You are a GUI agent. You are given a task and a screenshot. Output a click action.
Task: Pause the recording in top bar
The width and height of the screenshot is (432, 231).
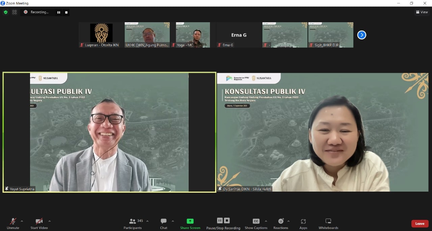[x=59, y=12]
